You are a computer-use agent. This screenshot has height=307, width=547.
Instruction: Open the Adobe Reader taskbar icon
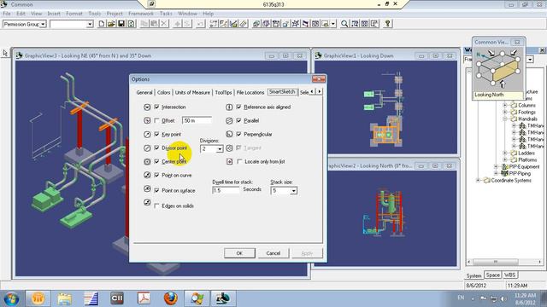point(144,298)
